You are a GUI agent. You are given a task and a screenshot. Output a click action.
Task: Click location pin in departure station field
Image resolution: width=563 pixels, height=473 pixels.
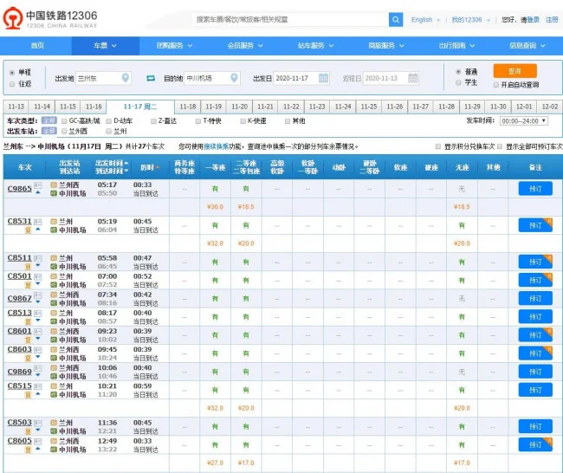[126, 78]
